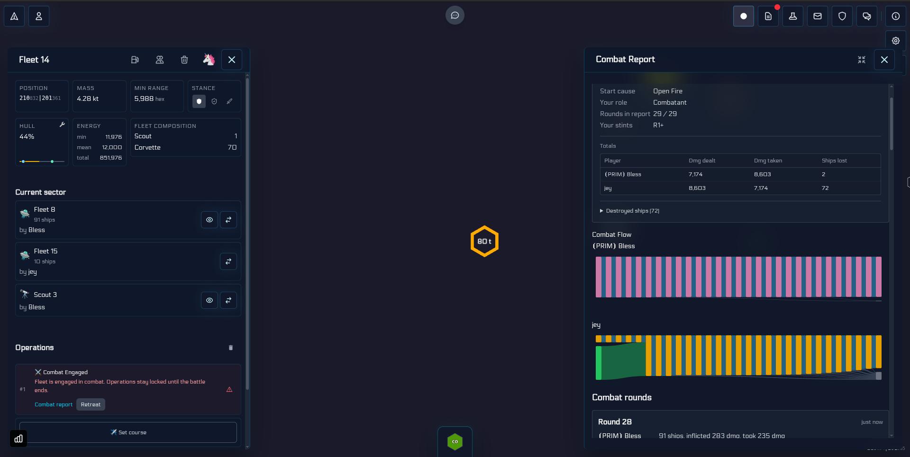Screen dimensions: 910x457
Task: Click the Min Range 5,988 hex value
Action: click(149, 99)
